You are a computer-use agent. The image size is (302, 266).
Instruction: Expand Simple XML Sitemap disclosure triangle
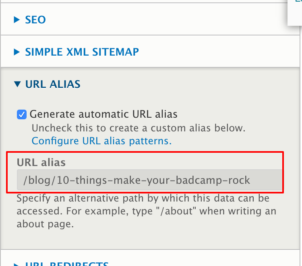coord(17,52)
